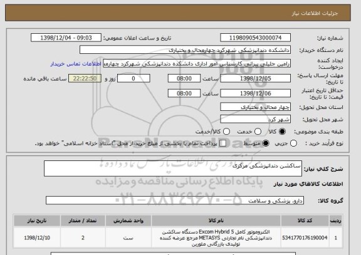
Task: Click the کد کالا column header
Action: tap(305, 221)
